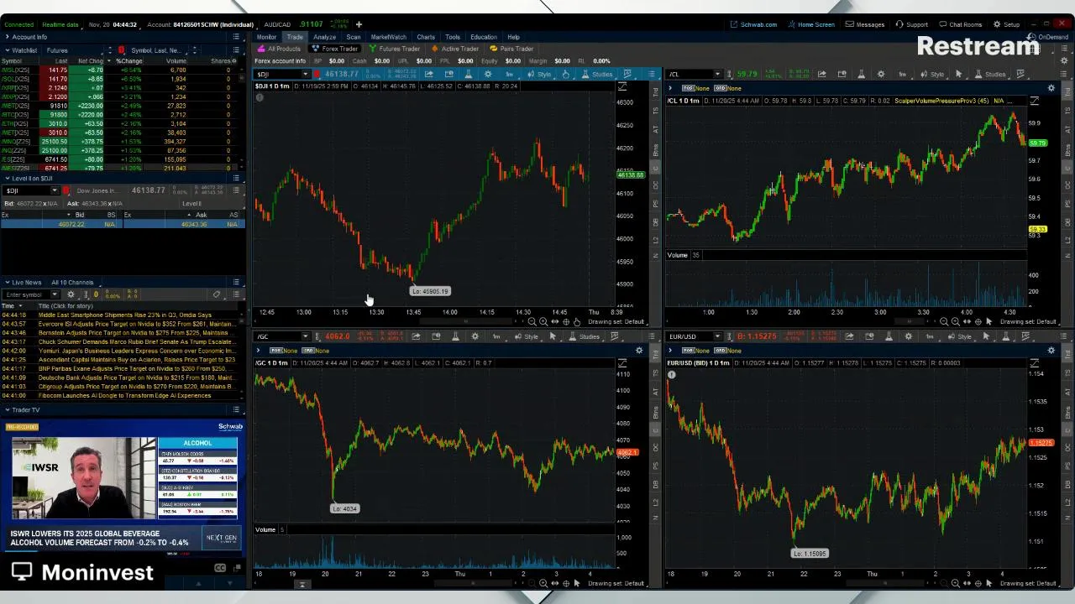Sort watchlist by Volume column
This screenshot has height=604, width=1075.
coord(176,61)
